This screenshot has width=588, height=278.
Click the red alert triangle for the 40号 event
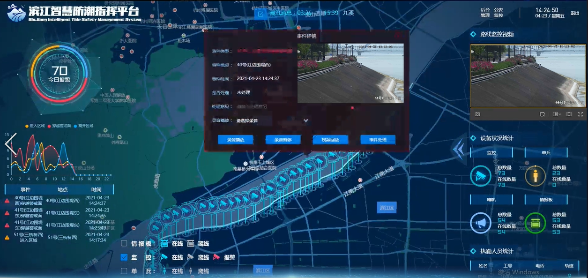pyautogui.click(x=7, y=201)
